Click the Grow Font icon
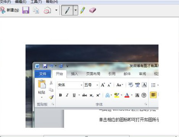179x137 pixels. click(103, 85)
